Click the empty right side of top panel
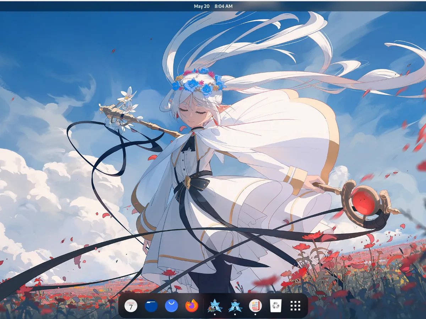 355,6
